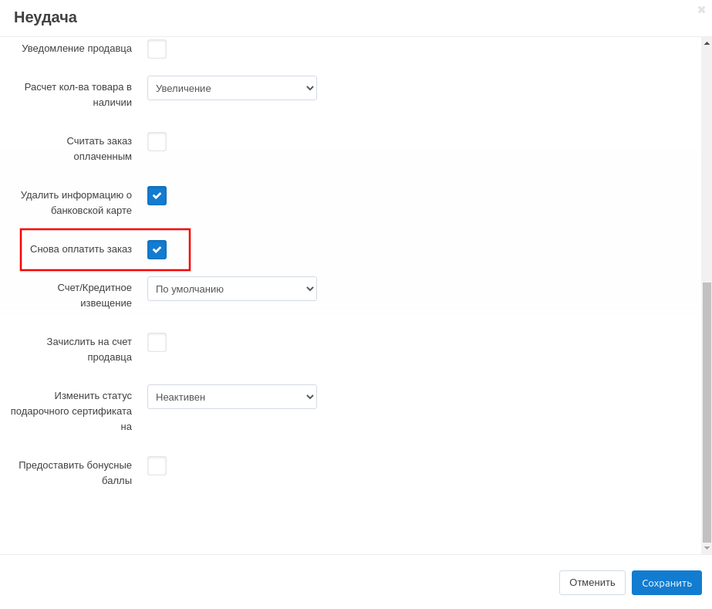The image size is (712, 609).
Task: Click the Неудача dialog title
Action: (46, 17)
